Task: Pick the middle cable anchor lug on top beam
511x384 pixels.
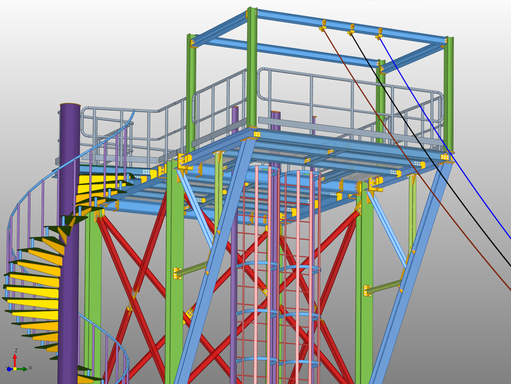Action: click(351, 30)
